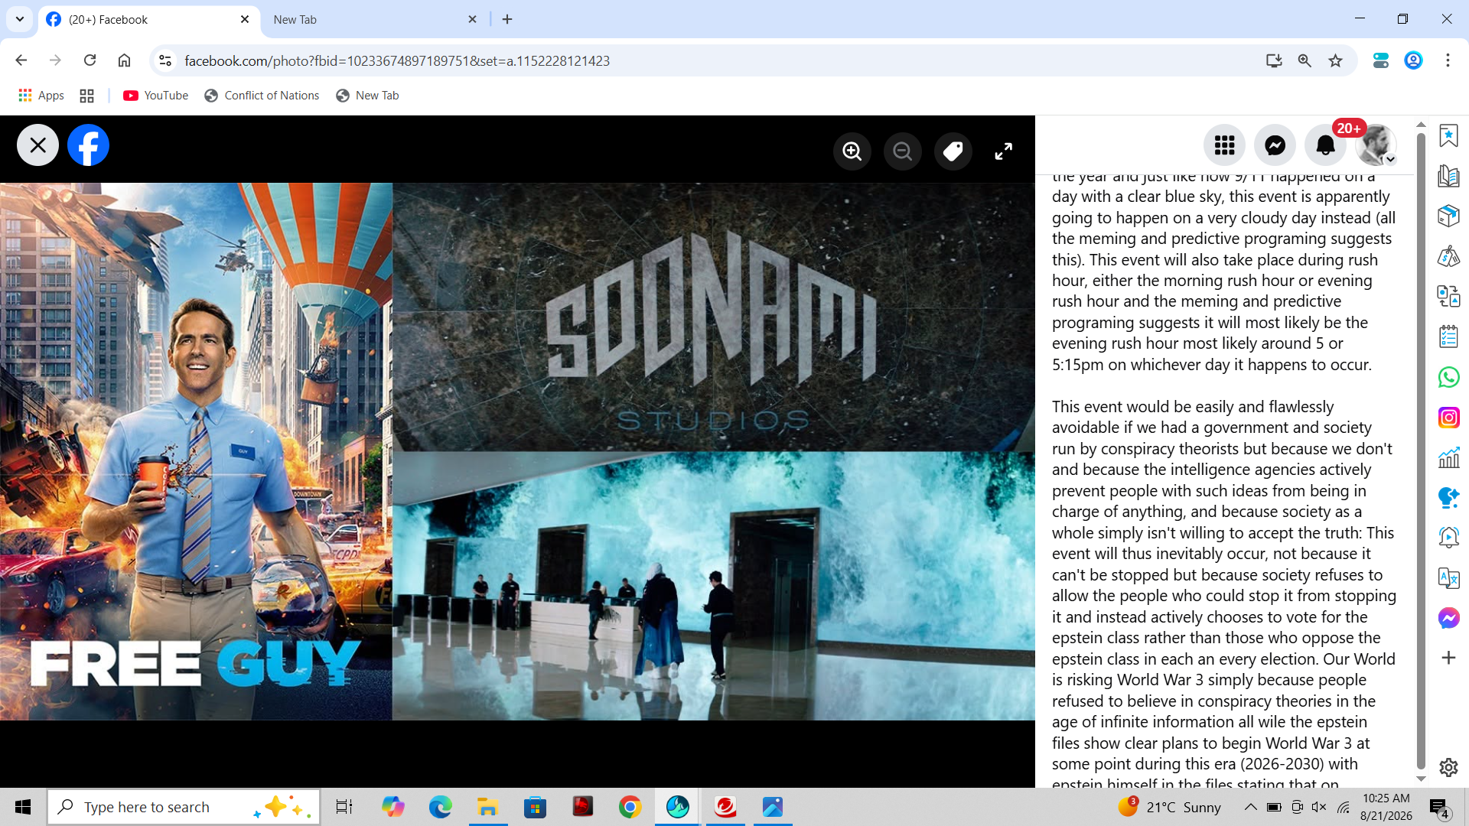This screenshot has height=826, width=1469.
Task: Reload the current page
Action: click(x=90, y=60)
